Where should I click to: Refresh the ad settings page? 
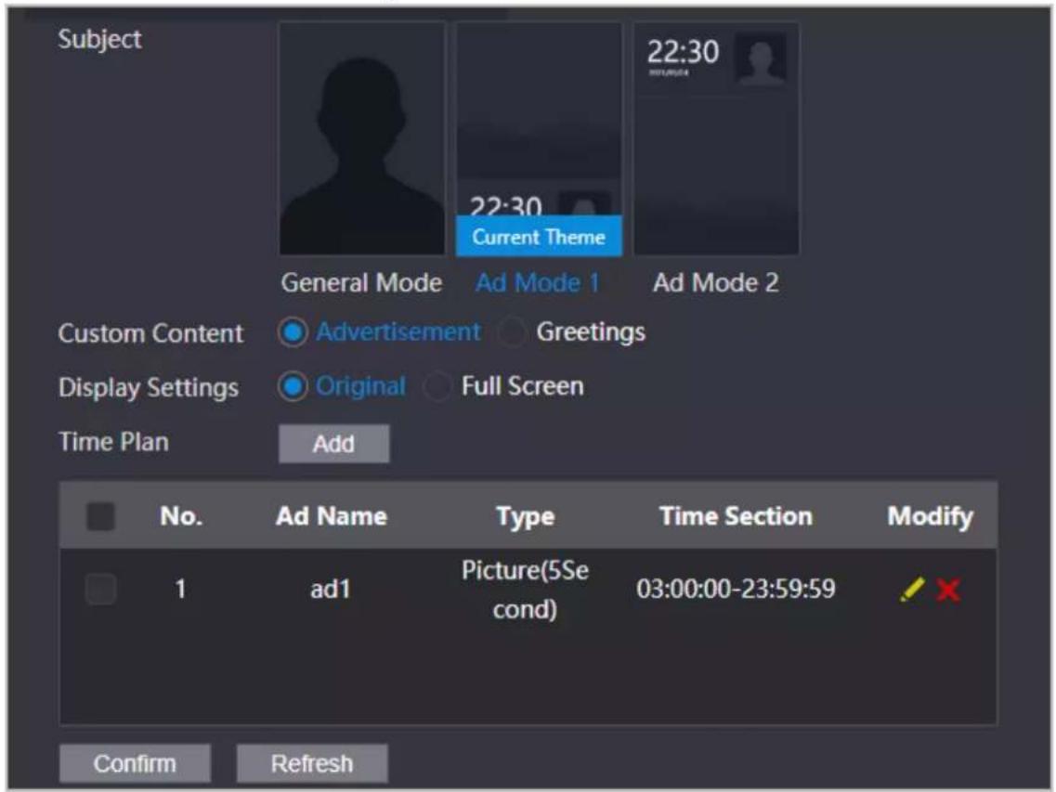(x=312, y=764)
